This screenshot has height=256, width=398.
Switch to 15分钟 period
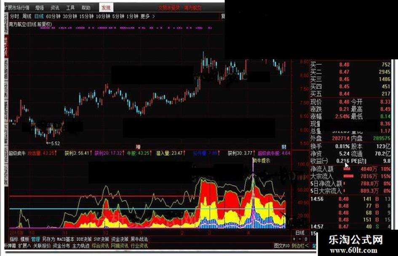[86, 16]
